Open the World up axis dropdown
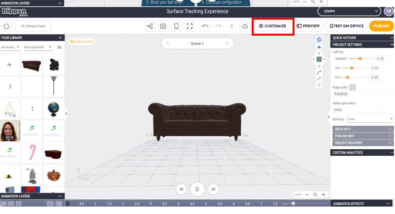 click(370, 119)
